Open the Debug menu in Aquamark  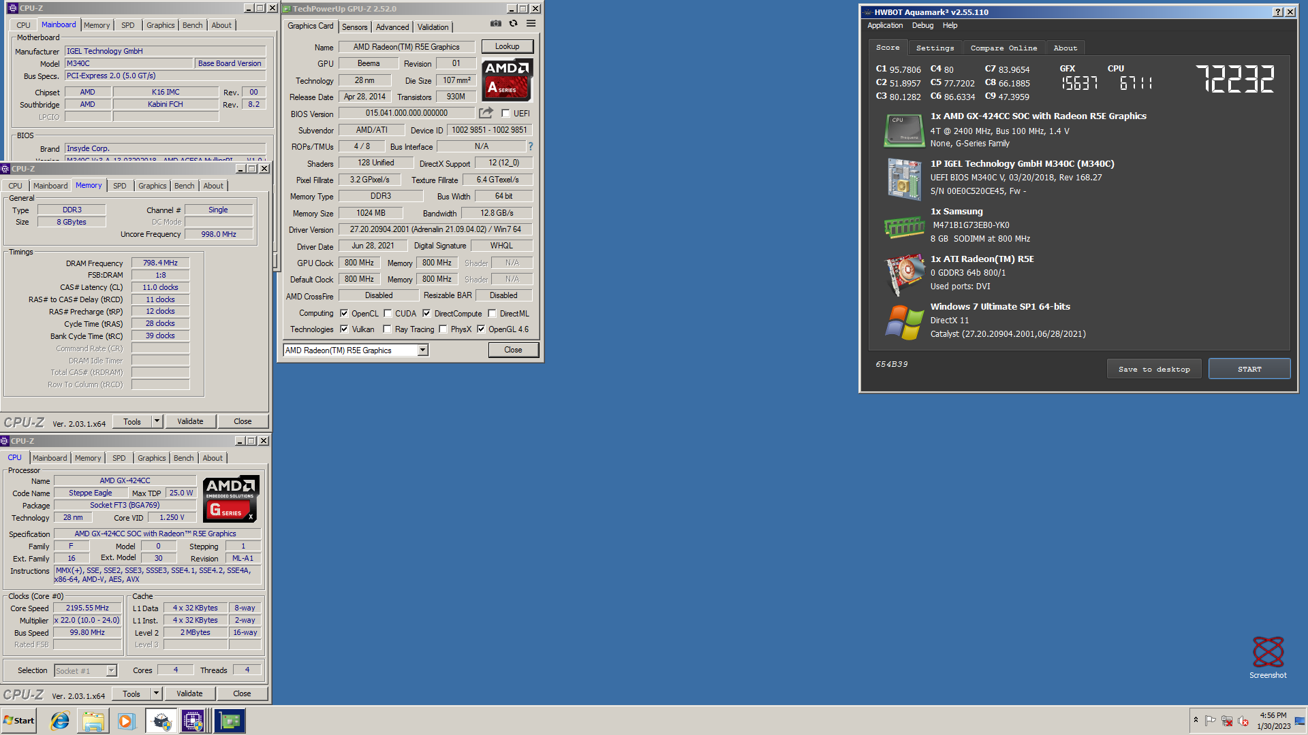(922, 25)
